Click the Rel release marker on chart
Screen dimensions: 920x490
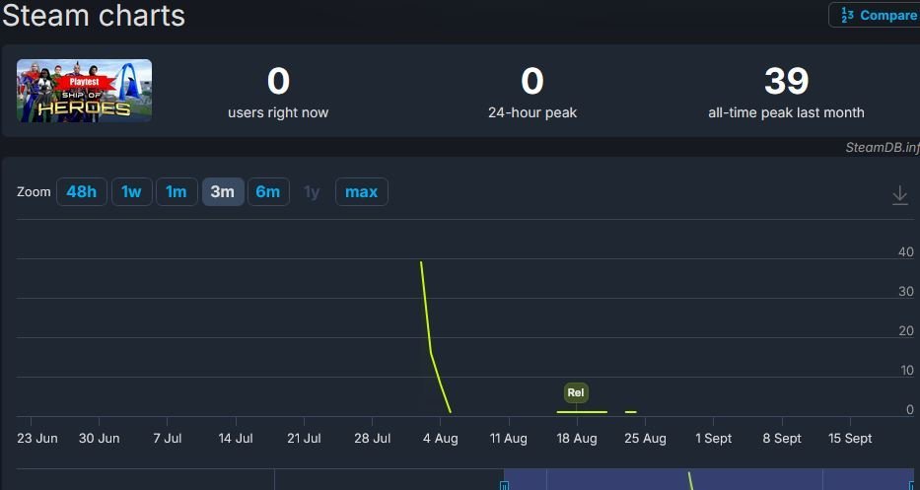click(x=576, y=392)
